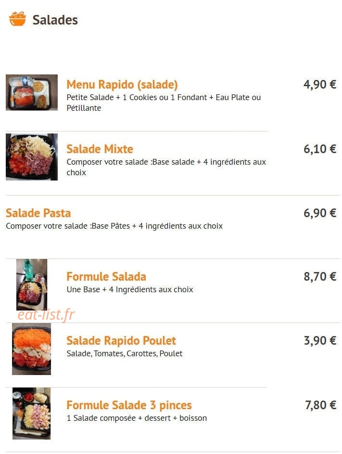Click the Salade Pasta 6,90 € price
The image size is (342, 454).
[320, 213]
